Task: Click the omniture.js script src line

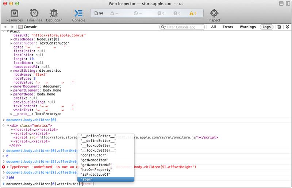Action: point(115,137)
